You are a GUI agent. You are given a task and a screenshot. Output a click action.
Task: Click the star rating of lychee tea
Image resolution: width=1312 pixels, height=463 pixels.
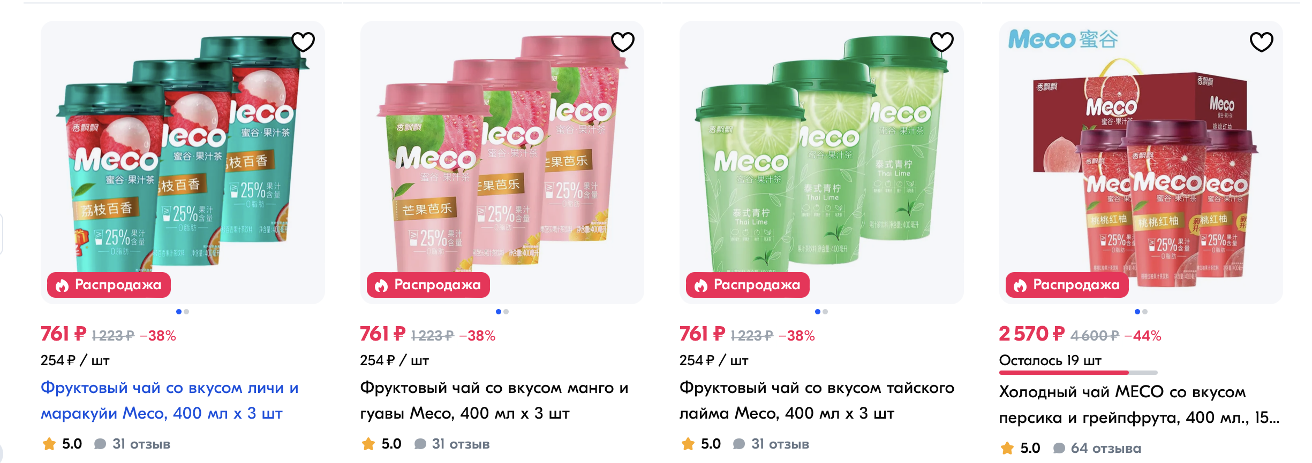coord(49,444)
